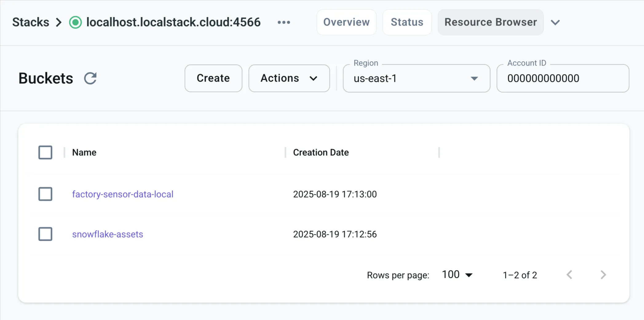Check the factory-sensor-data-local row checkbox

pos(45,194)
